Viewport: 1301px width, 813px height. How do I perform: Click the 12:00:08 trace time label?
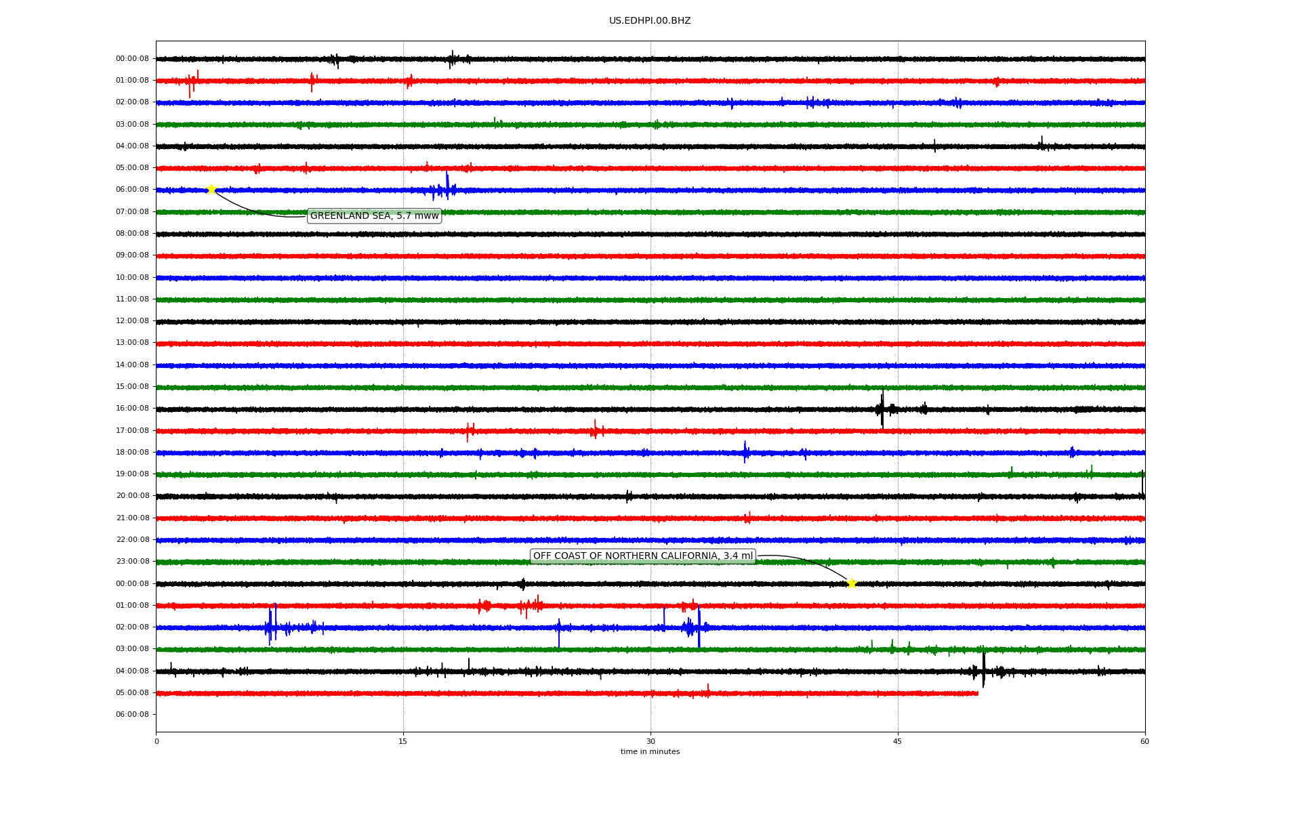pyautogui.click(x=132, y=321)
